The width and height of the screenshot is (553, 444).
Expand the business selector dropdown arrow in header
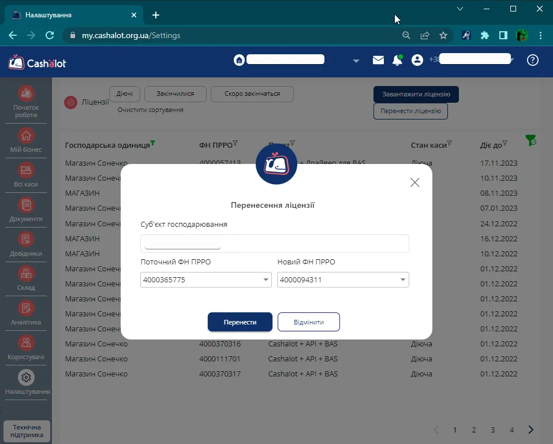[x=356, y=61]
